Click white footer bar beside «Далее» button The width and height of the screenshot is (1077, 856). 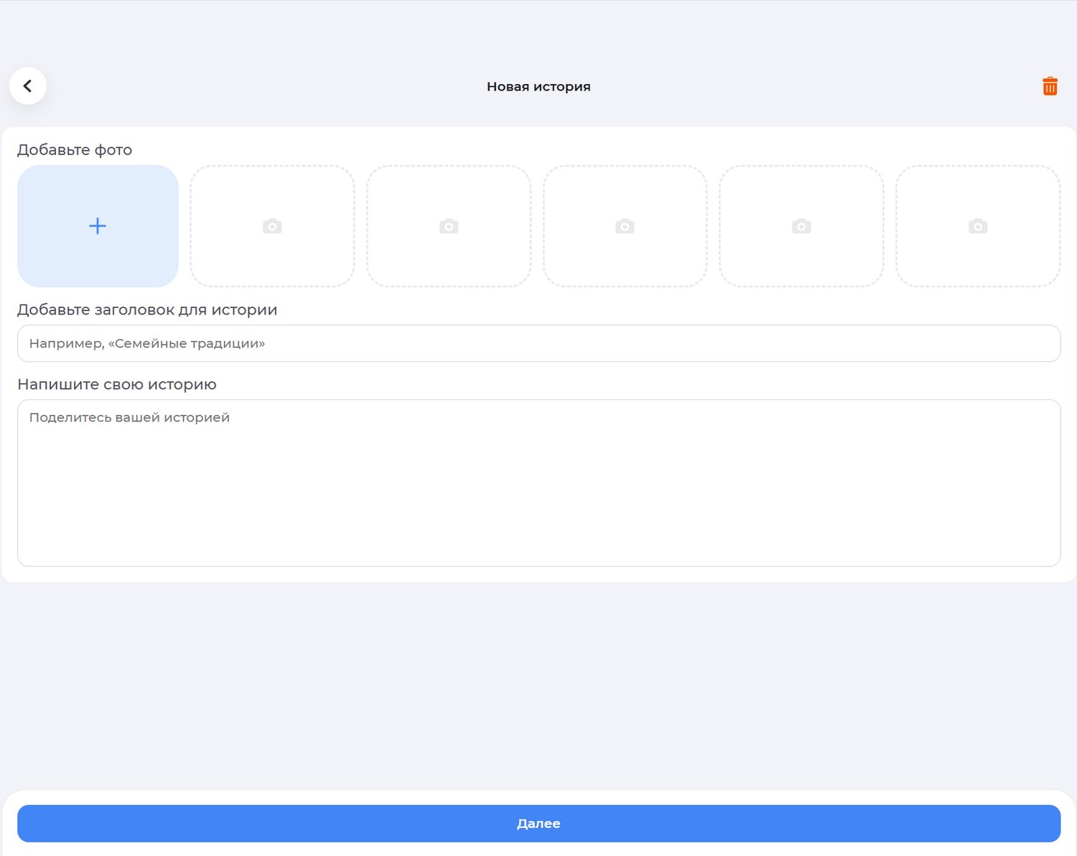538,797
